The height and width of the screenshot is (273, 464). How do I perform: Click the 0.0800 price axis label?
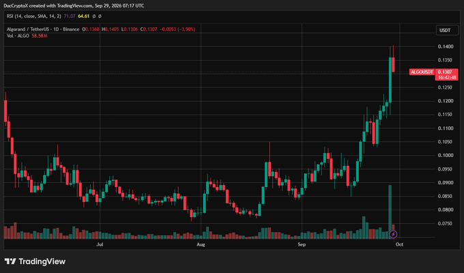446,210
